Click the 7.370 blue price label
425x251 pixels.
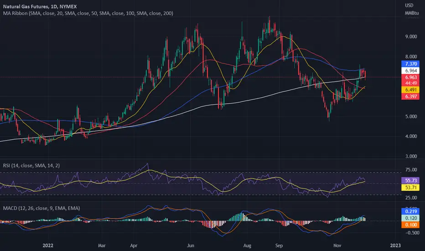coord(410,64)
